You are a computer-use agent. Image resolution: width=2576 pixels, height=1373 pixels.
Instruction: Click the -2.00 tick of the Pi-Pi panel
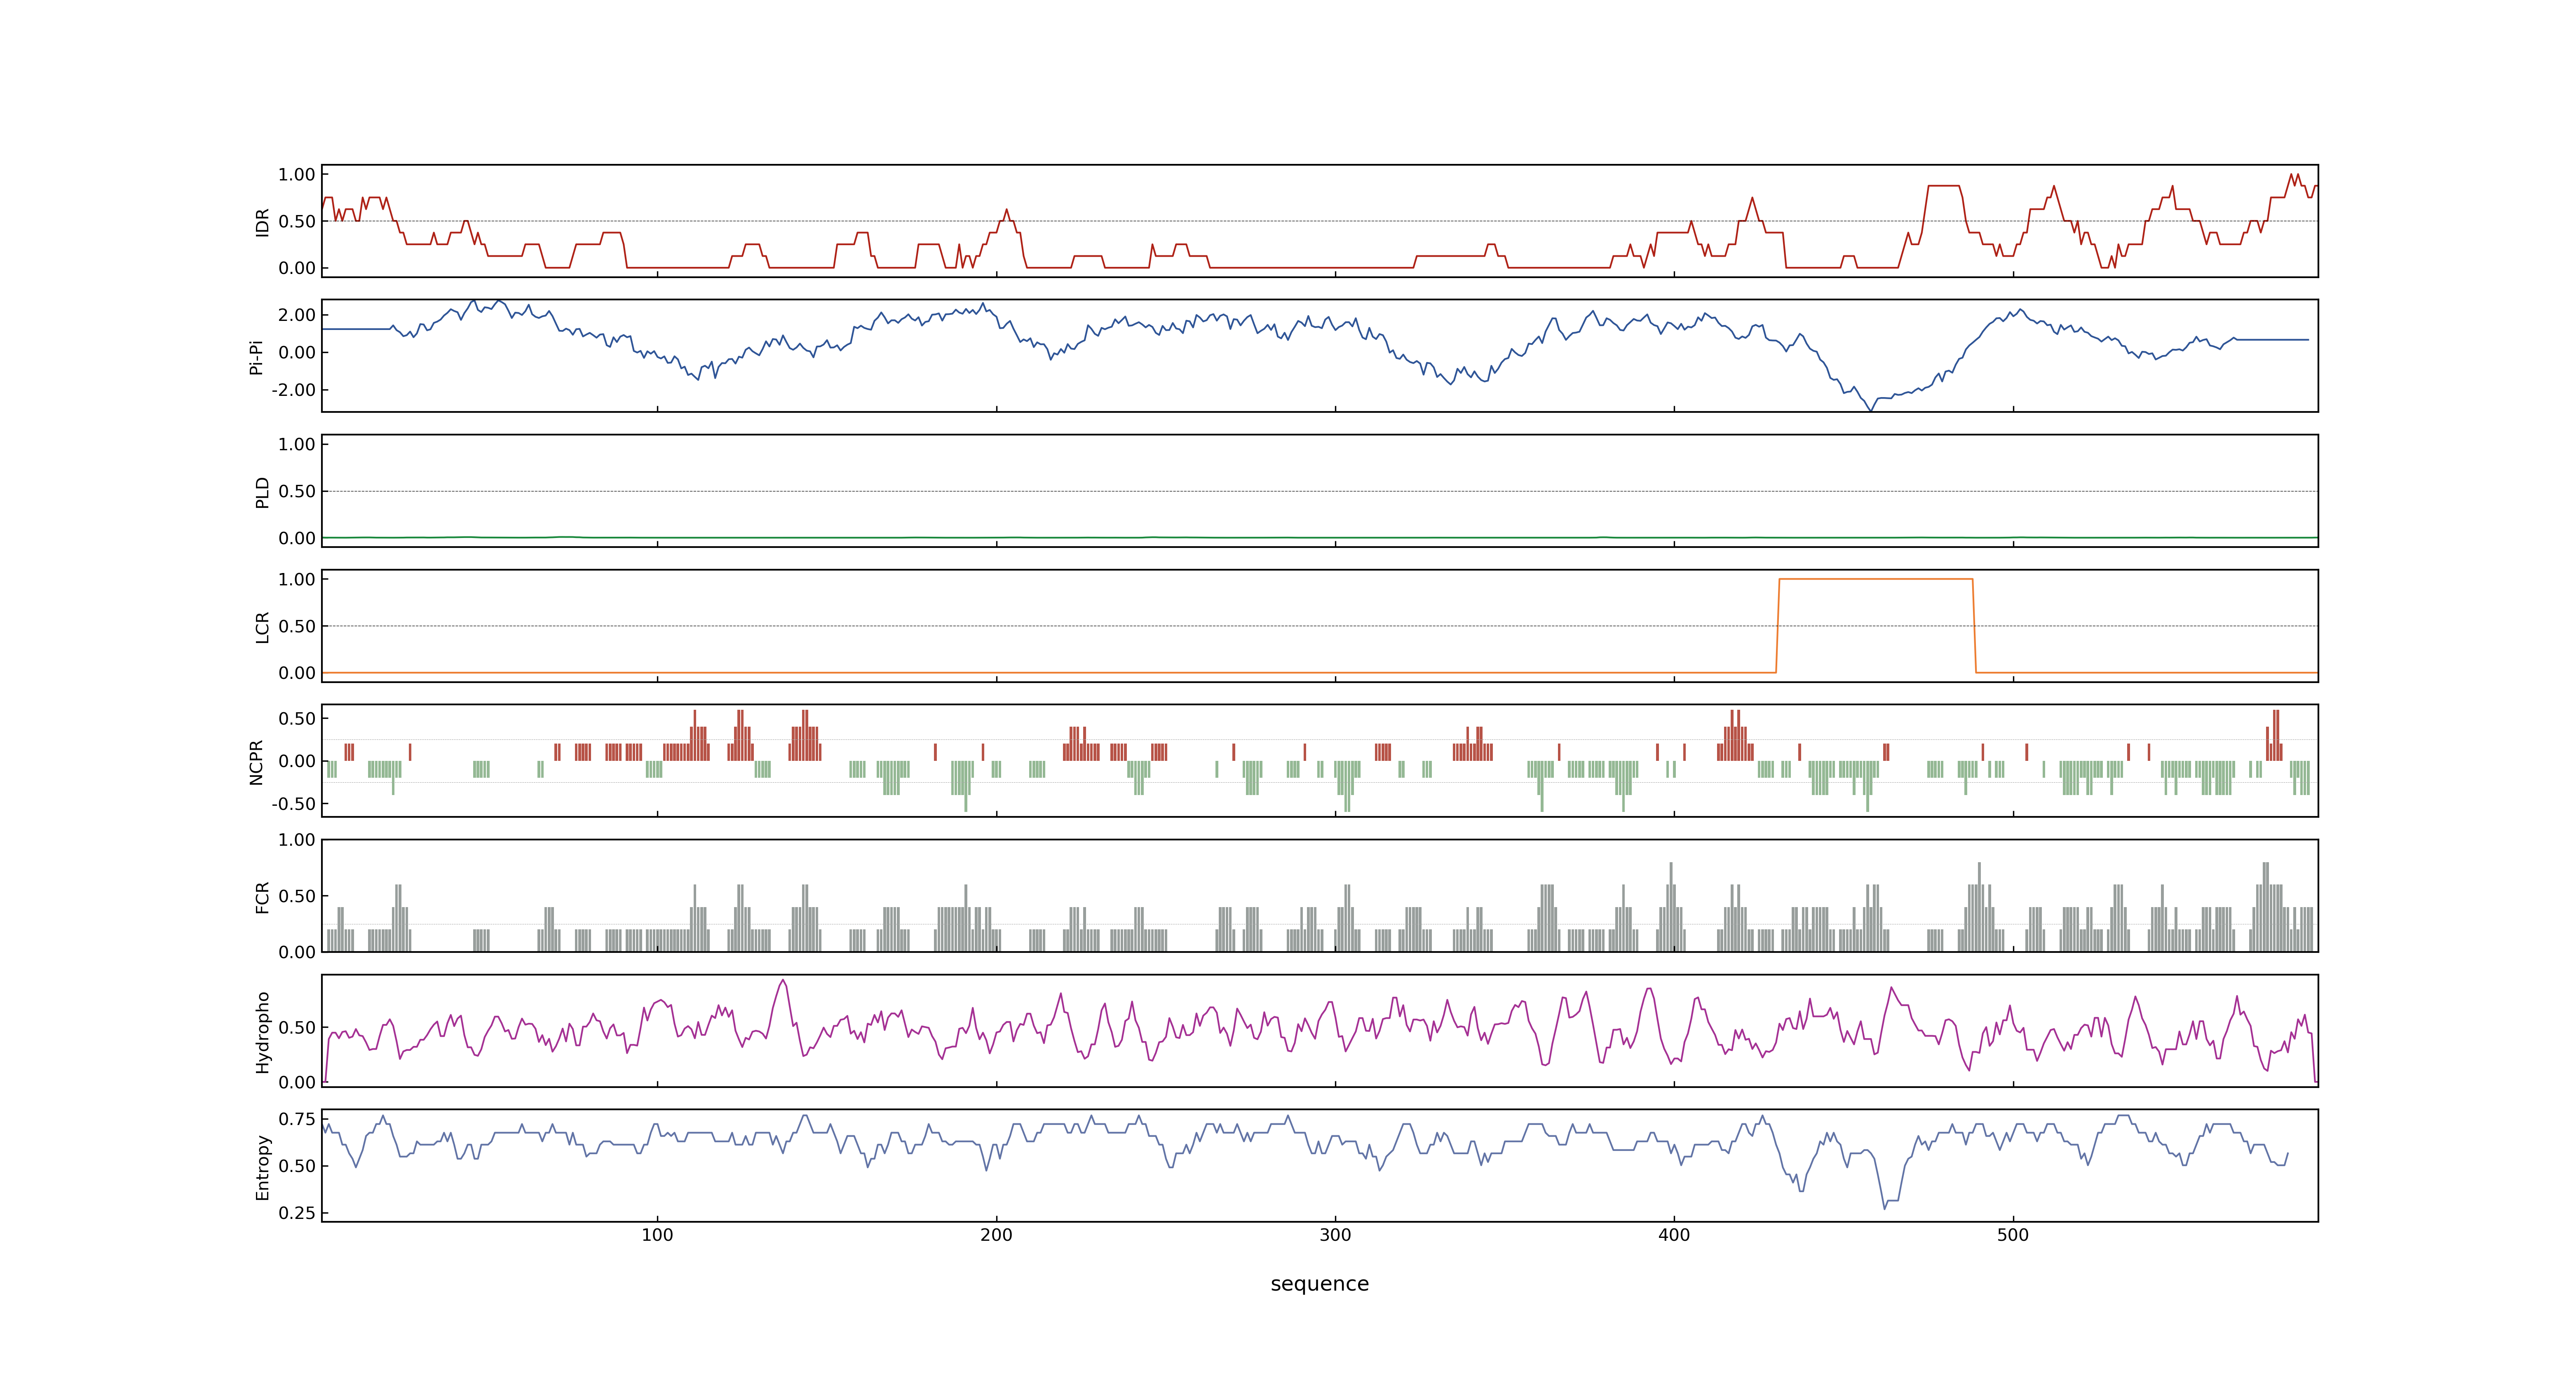pyautogui.click(x=293, y=390)
